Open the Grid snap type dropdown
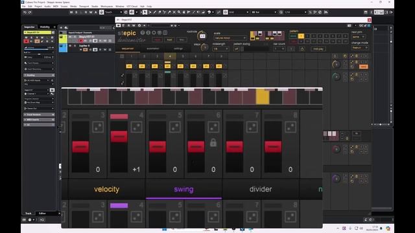Image resolution: width=415 pixels, height=233 pixels. (x=239, y=12)
